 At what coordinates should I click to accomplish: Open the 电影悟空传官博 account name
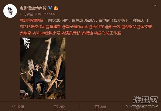33,8
